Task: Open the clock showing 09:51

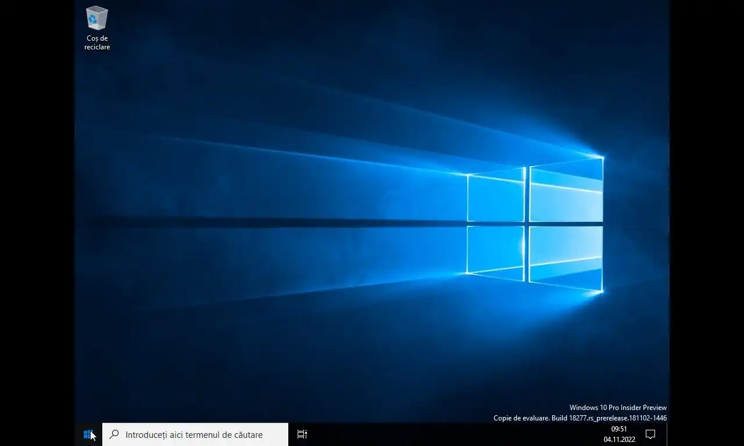Action: point(619,434)
